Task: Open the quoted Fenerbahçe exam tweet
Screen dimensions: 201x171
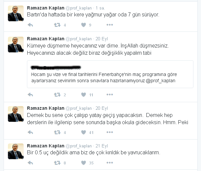Action: tap(110, 74)
